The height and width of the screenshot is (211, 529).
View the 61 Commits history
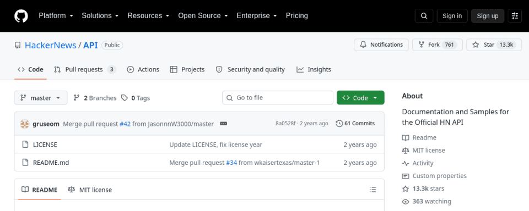tap(355, 124)
